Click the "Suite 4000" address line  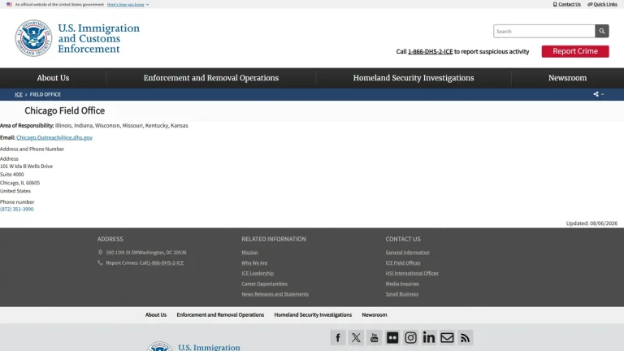(x=12, y=175)
